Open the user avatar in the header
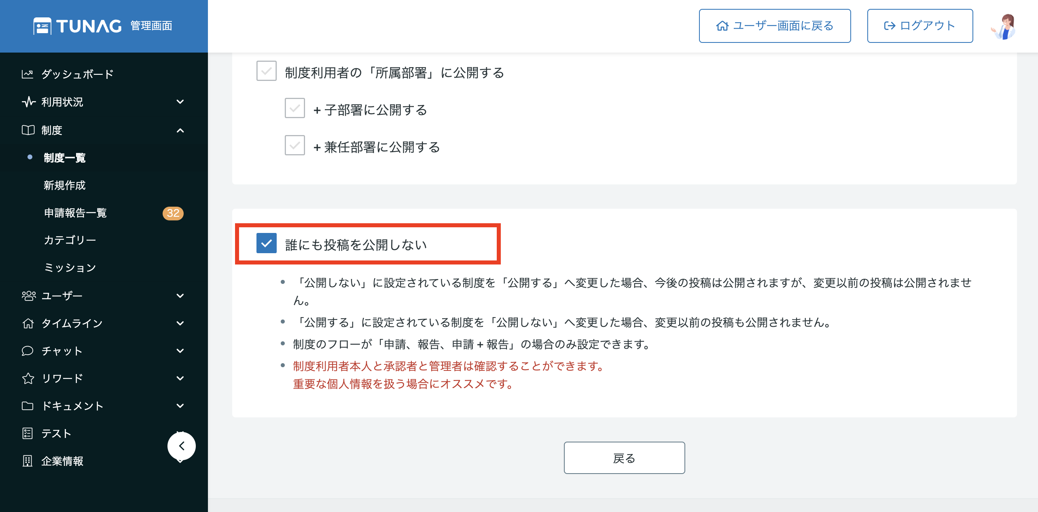 [x=1004, y=27]
